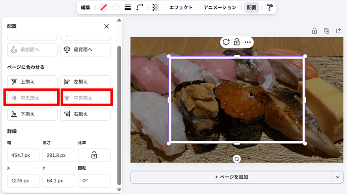Click the panel scrollbar down arrow
The image size is (347, 194).
[x=119, y=190]
